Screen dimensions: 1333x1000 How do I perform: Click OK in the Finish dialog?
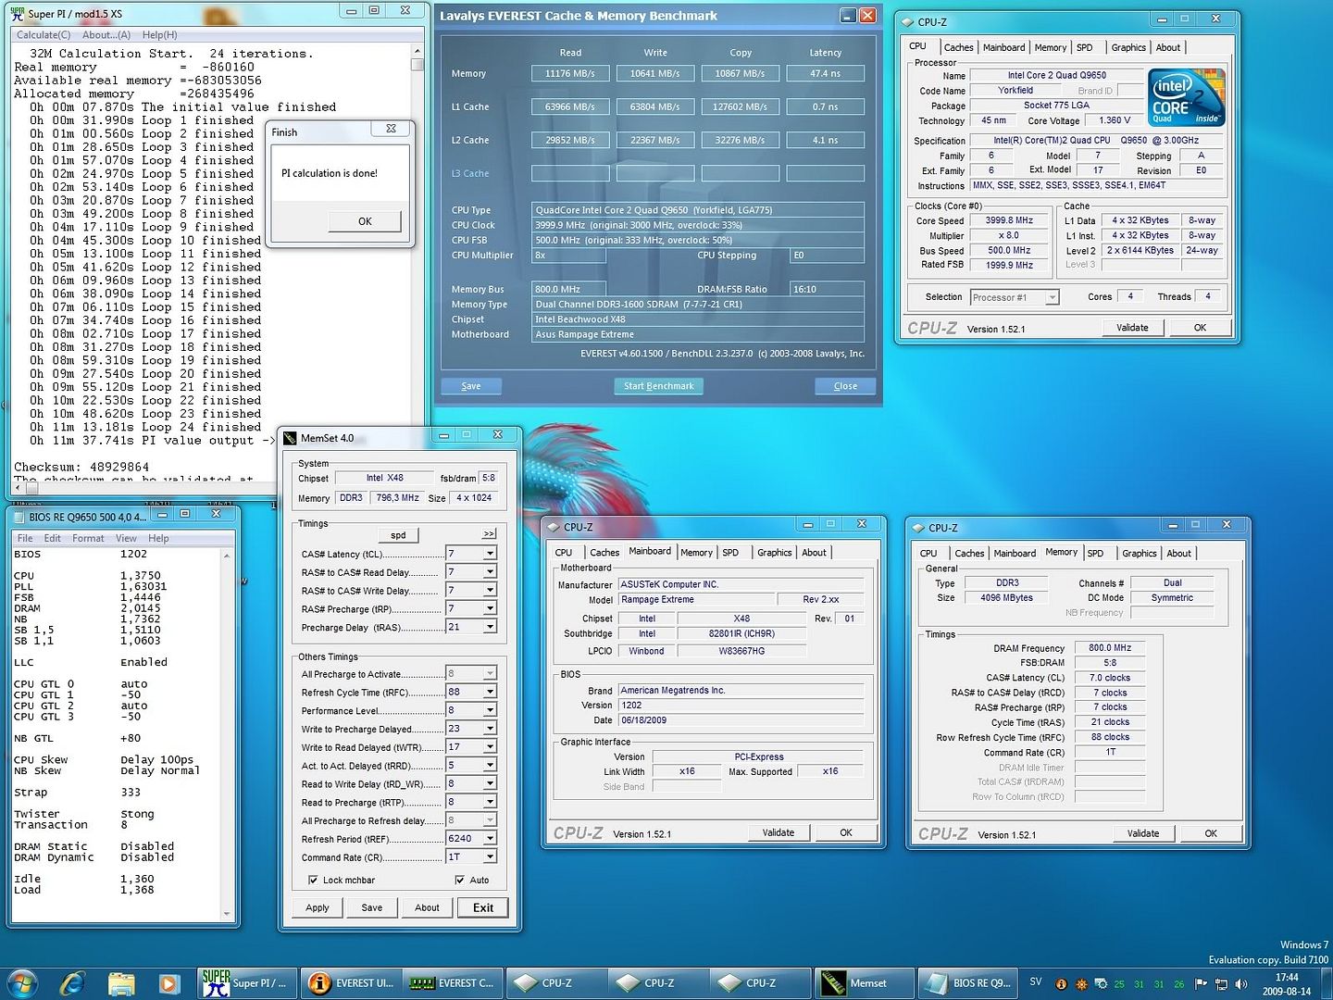click(x=365, y=221)
